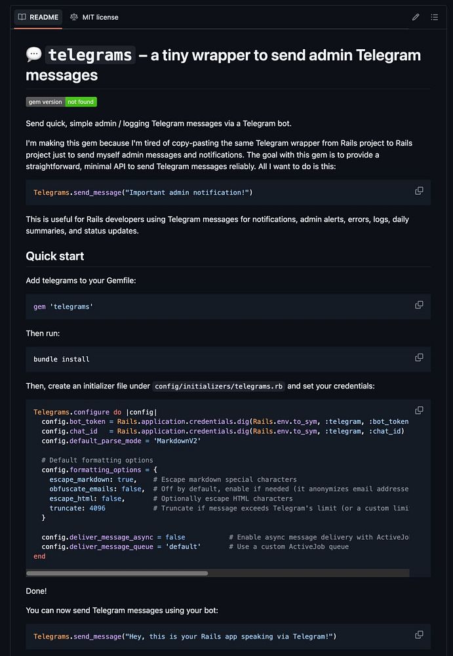The width and height of the screenshot is (453, 656).
Task: Click the speech bubble emoji in title
Action: (x=34, y=54)
